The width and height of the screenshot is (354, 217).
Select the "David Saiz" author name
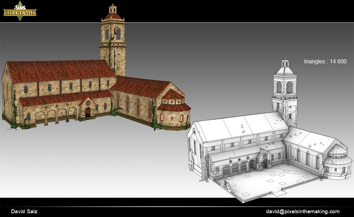pos(24,211)
